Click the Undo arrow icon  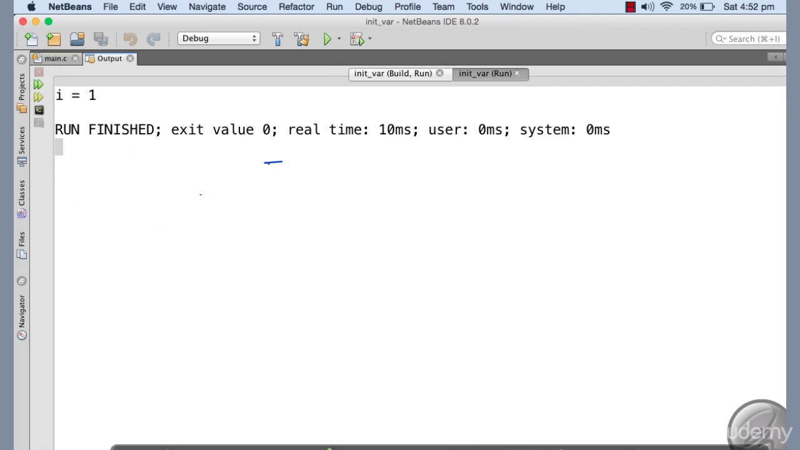[x=130, y=39]
